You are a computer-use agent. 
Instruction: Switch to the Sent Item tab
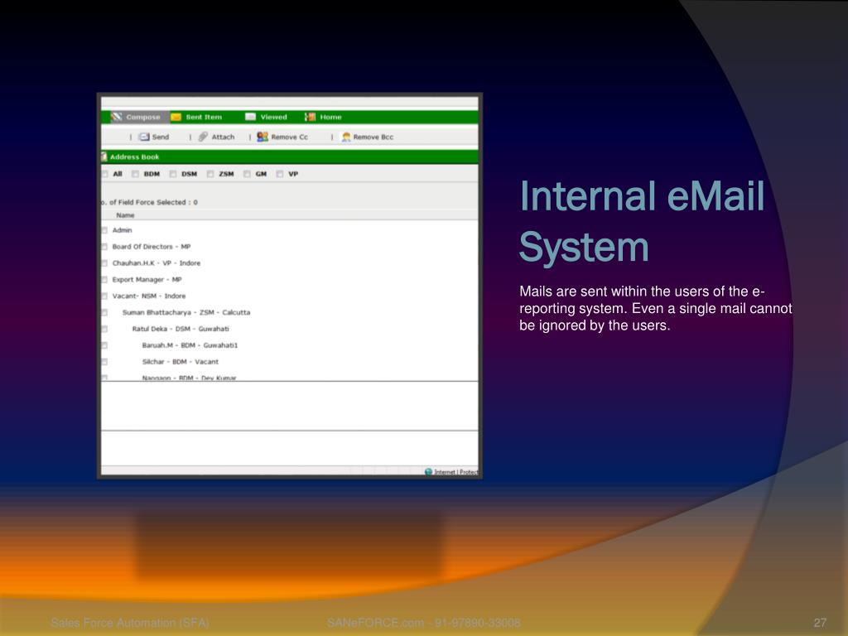tap(197, 117)
